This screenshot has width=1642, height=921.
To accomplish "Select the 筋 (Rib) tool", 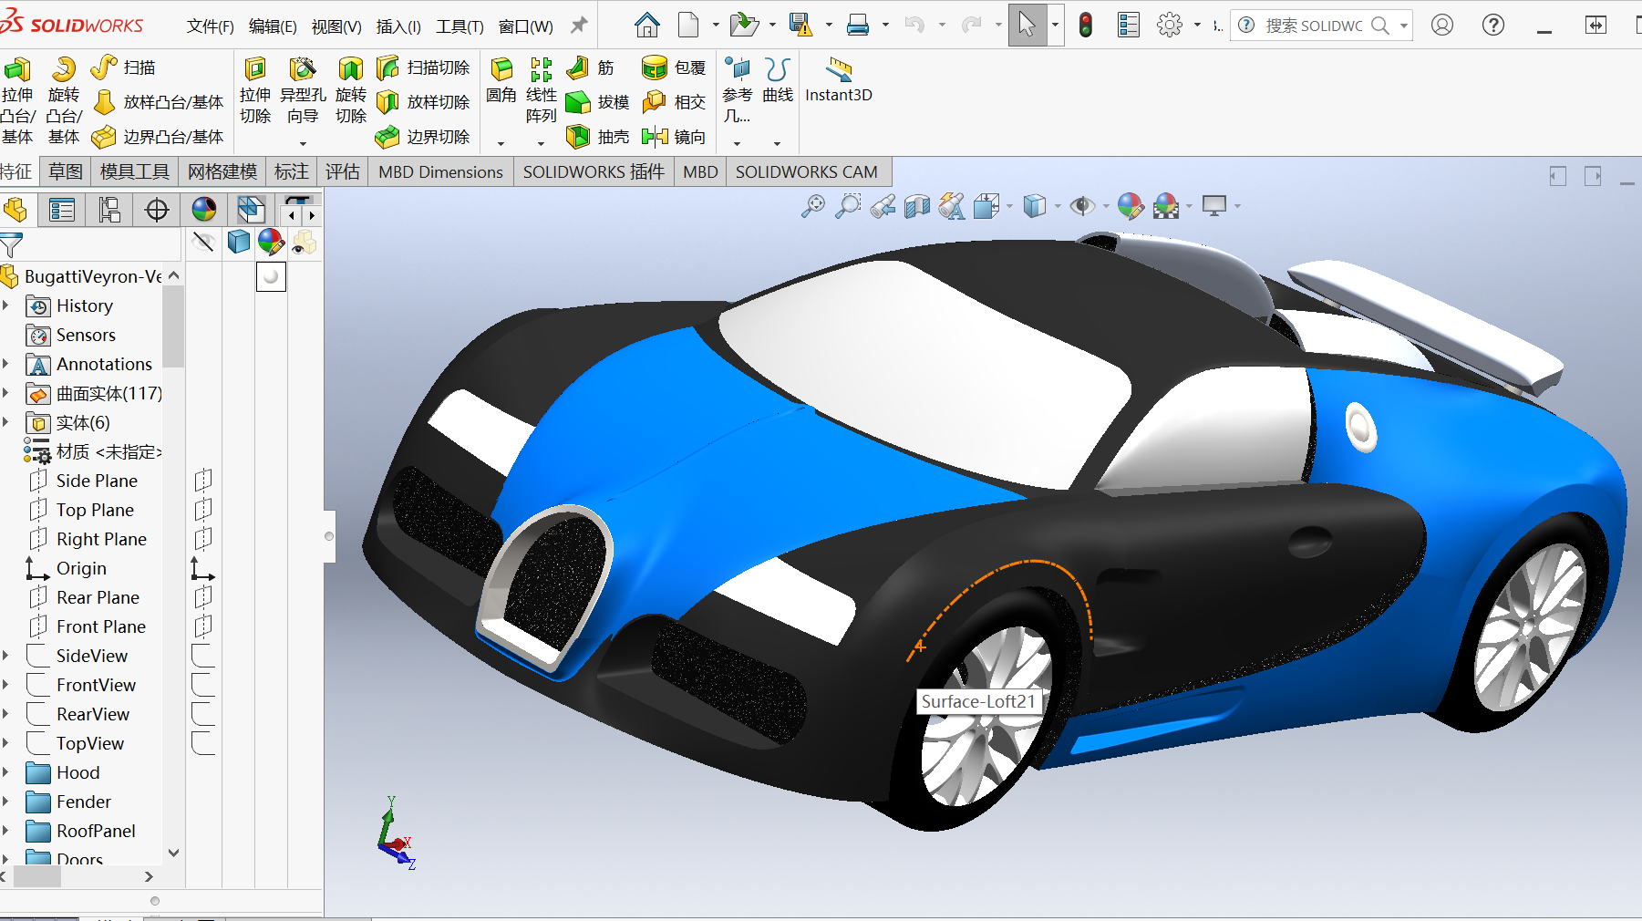I will 590,68.
